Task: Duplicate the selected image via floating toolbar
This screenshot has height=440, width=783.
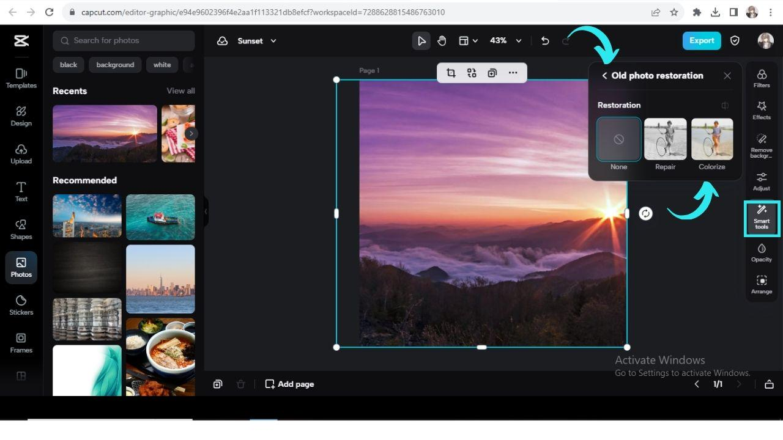Action: 492,73
